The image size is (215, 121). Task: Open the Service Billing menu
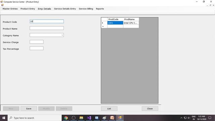pos(86,9)
